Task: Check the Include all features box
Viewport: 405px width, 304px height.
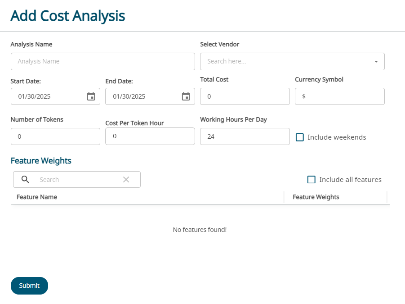Action: coord(312,180)
